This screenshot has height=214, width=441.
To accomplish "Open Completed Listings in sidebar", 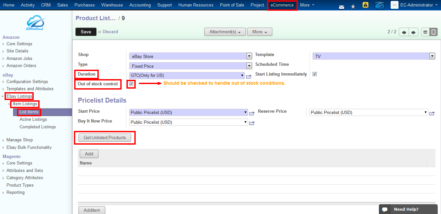I will [38, 127].
